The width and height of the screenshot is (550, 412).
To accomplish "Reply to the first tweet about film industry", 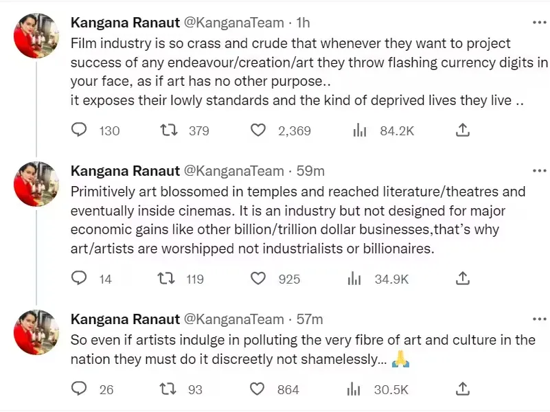I will [x=79, y=130].
